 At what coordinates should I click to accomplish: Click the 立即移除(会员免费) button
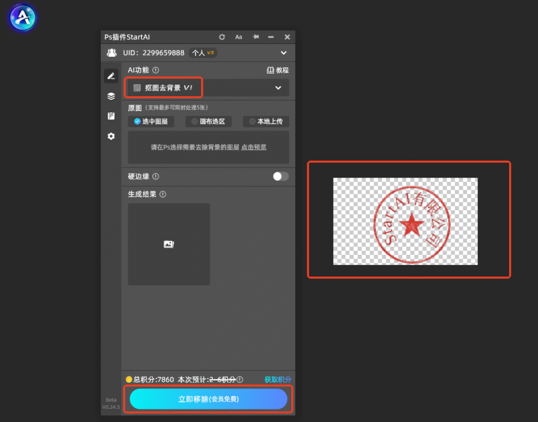pos(208,399)
